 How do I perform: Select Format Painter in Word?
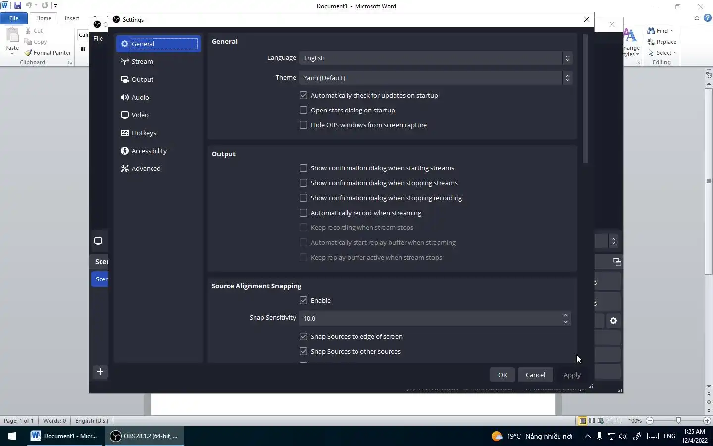pyautogui.click(x=48, y=53)
